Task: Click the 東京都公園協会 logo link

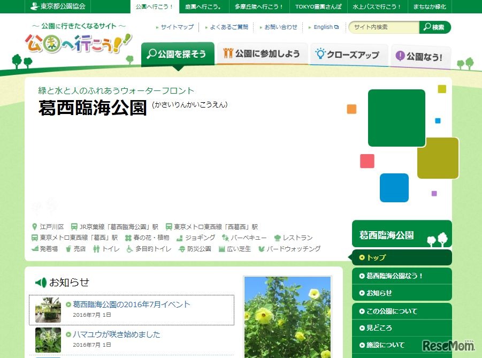Action: coord(58,6)
